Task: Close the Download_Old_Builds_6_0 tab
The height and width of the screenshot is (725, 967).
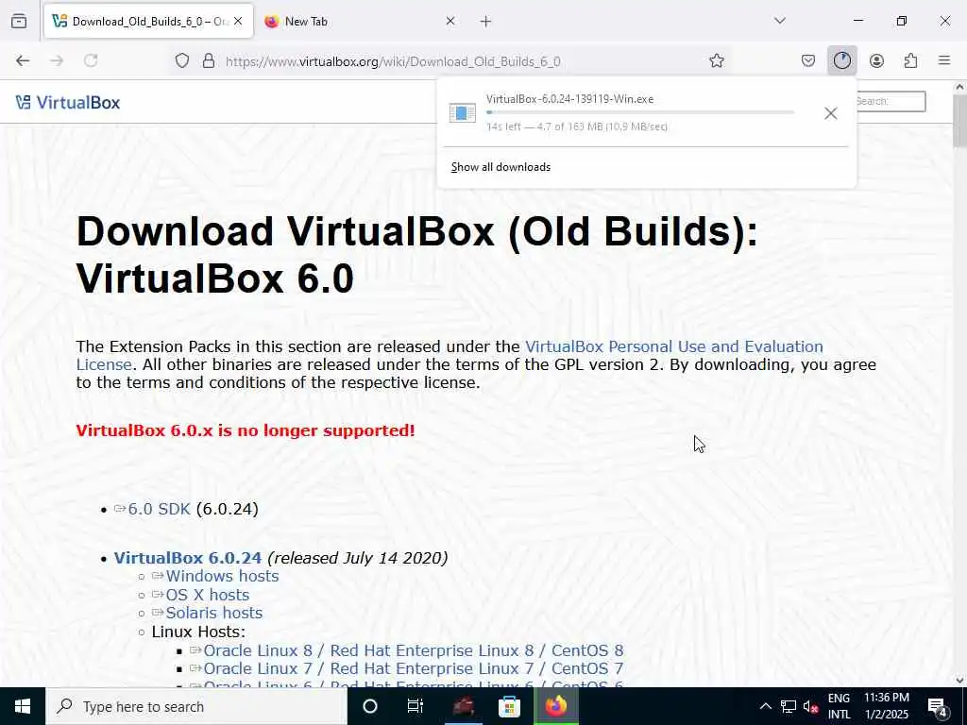Action: pyautogui.click(x=238, y=21)
